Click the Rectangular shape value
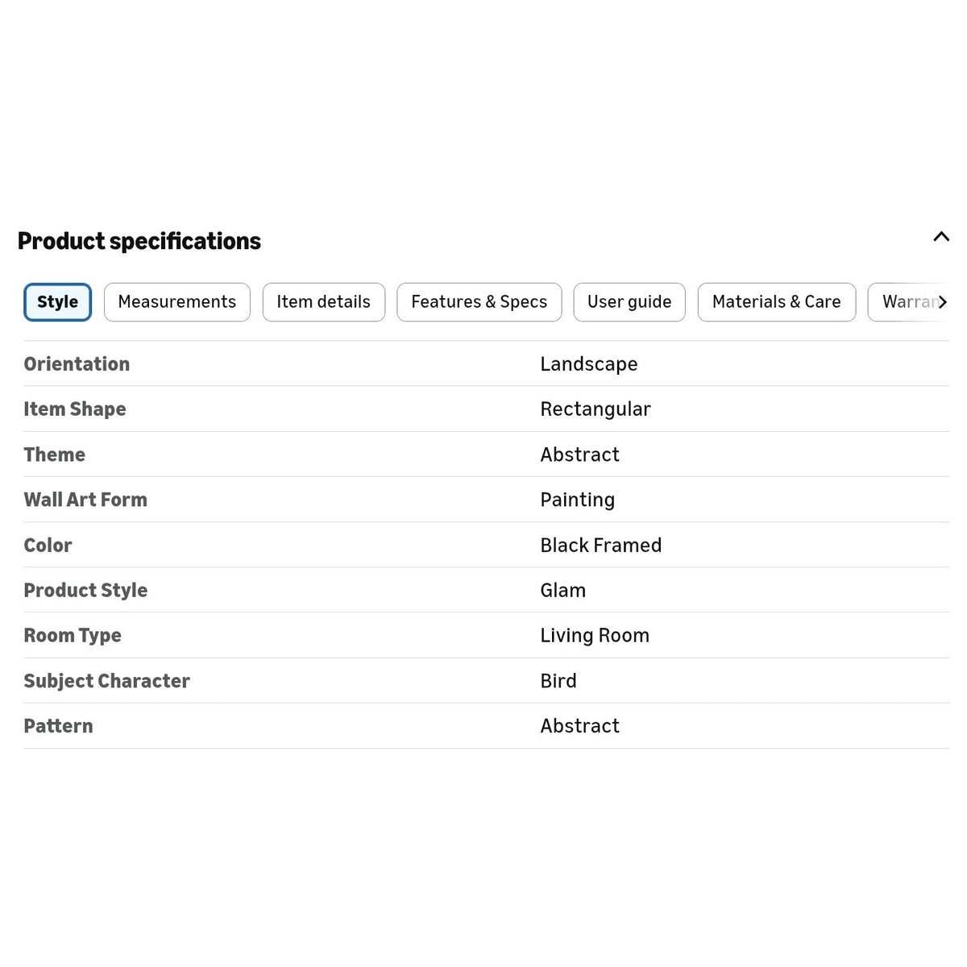 (596, 409)
